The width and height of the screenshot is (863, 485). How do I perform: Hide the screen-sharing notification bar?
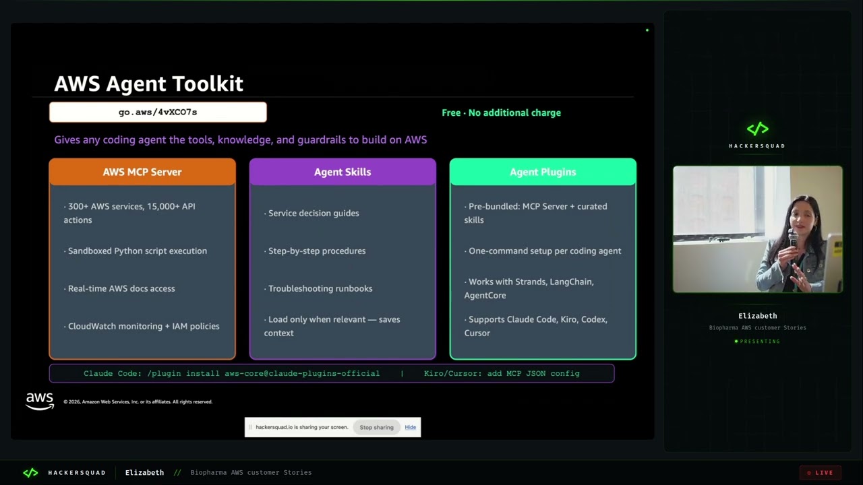(410, 427)
